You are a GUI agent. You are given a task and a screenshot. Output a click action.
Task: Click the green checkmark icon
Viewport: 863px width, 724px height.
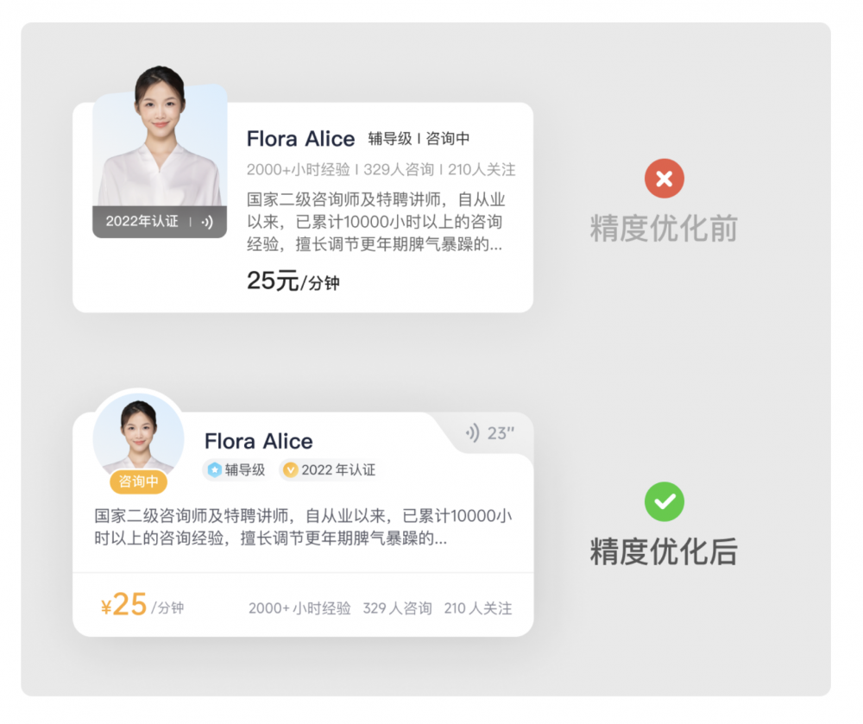(x=664, y=501)
